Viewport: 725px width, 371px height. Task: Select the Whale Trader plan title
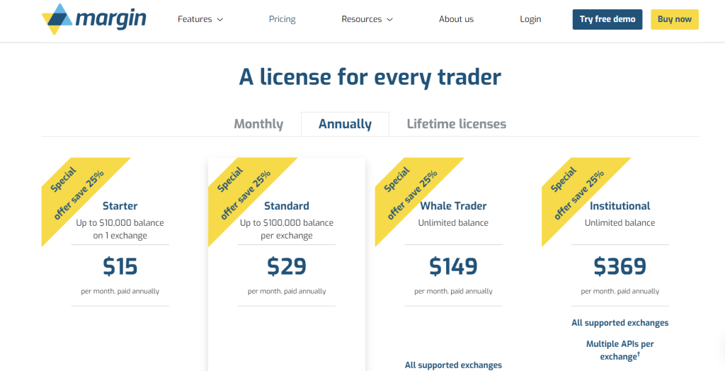(x=453, y=206)
